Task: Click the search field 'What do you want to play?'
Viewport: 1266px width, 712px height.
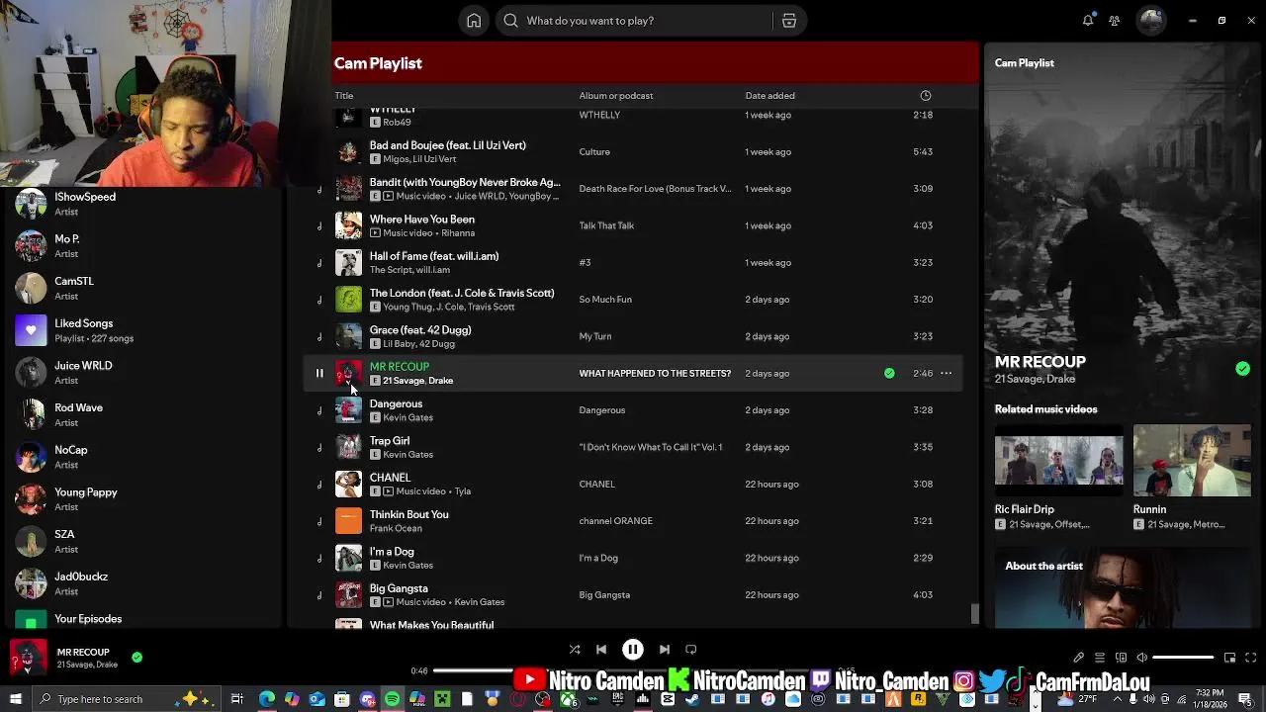Action: [x=633, y=21]
